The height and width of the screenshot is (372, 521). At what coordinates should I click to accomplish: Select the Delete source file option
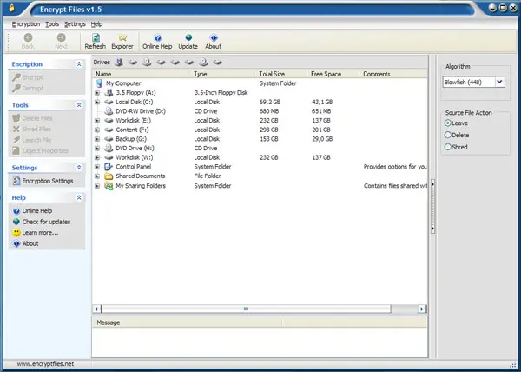pos(448,135)
